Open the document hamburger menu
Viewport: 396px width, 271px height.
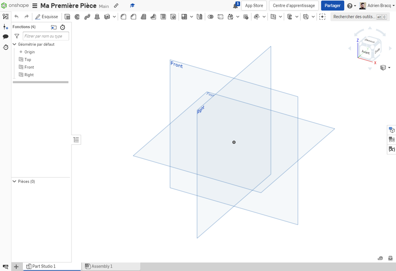coord(35,6)
